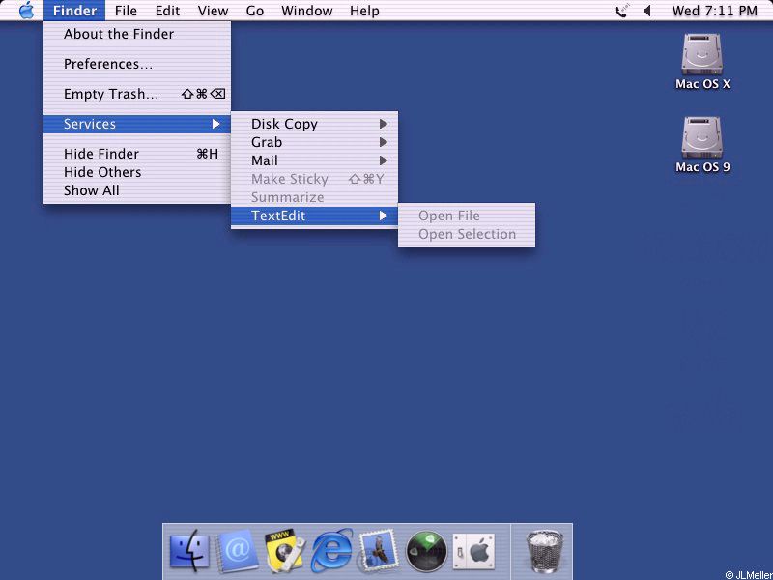773x580 pixels.
Task: Open the File menu
Action: pyautogui.click(x=126, y=11)
